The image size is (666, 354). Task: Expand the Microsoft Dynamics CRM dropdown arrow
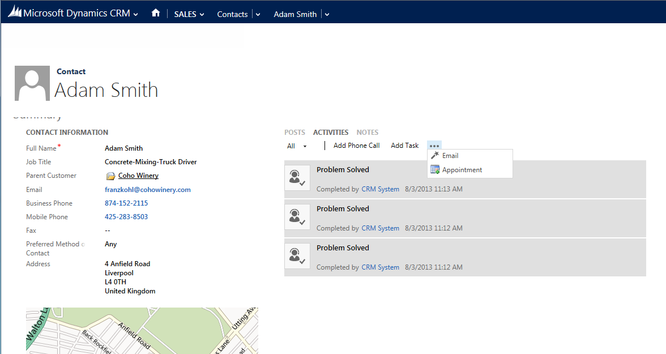(x=135, y=15)
